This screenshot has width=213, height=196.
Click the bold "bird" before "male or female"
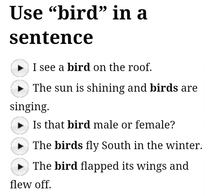[x=79, y=125]
